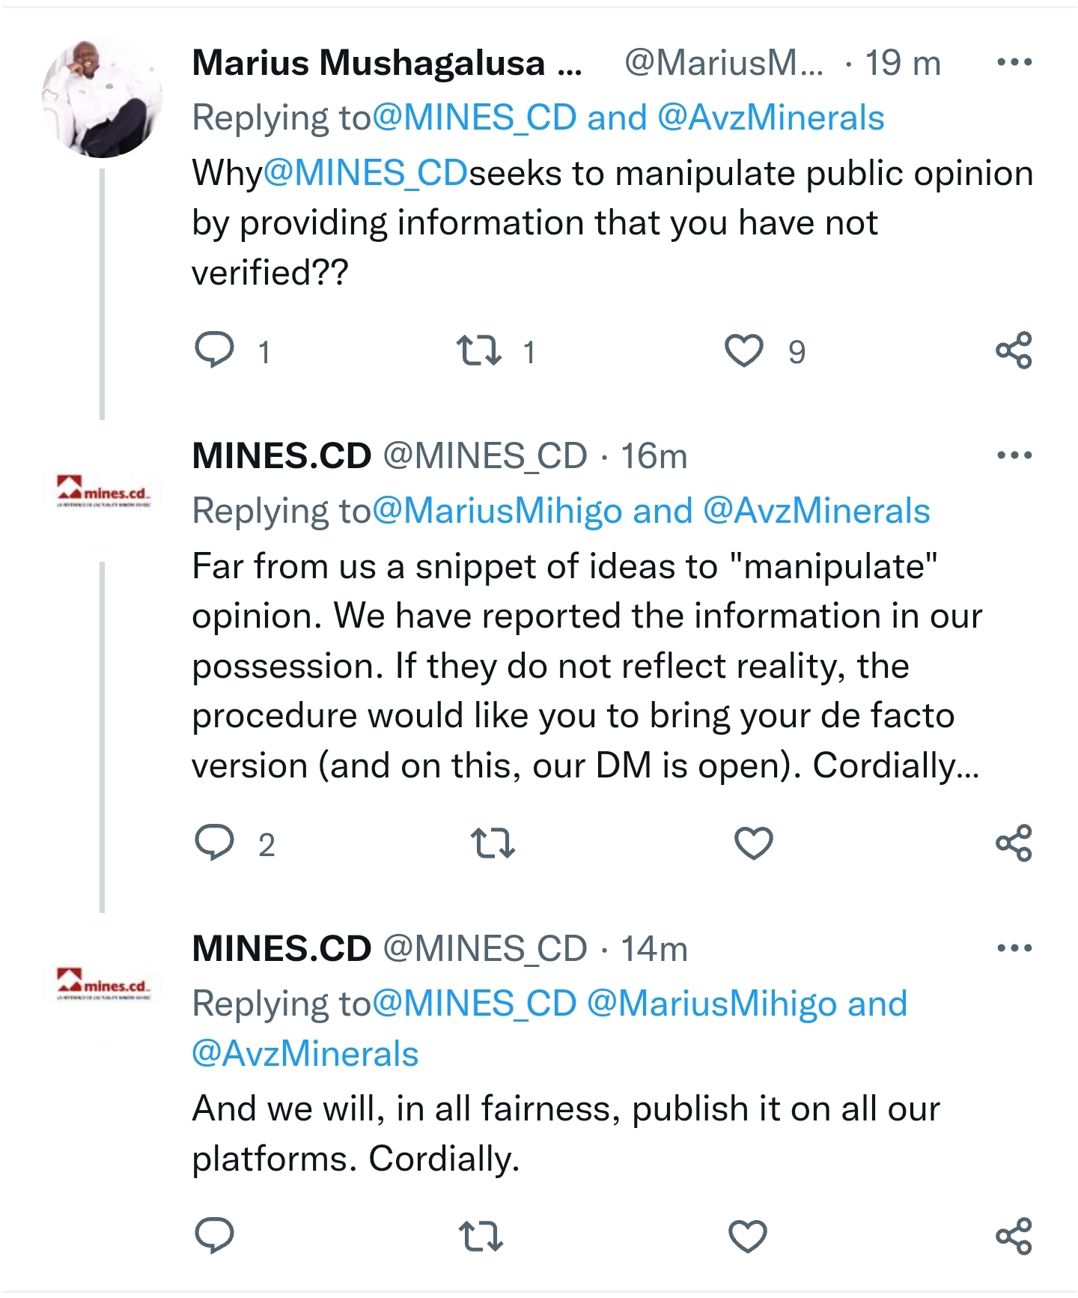
Task: Reply to the MINES.CD 16m tweet
Action: [215, 843]
